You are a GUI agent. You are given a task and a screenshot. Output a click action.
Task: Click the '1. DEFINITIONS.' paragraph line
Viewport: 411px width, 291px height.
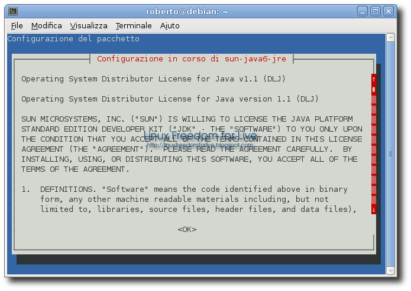click(x=185, y=189)
